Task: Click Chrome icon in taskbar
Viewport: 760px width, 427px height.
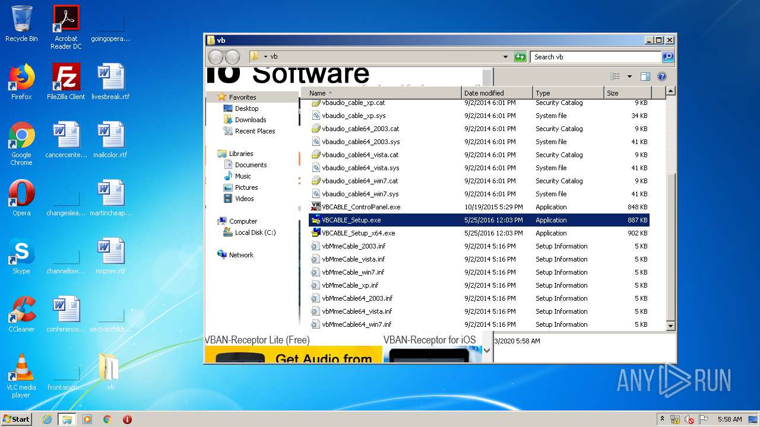Action: click(x=107, y=419)
